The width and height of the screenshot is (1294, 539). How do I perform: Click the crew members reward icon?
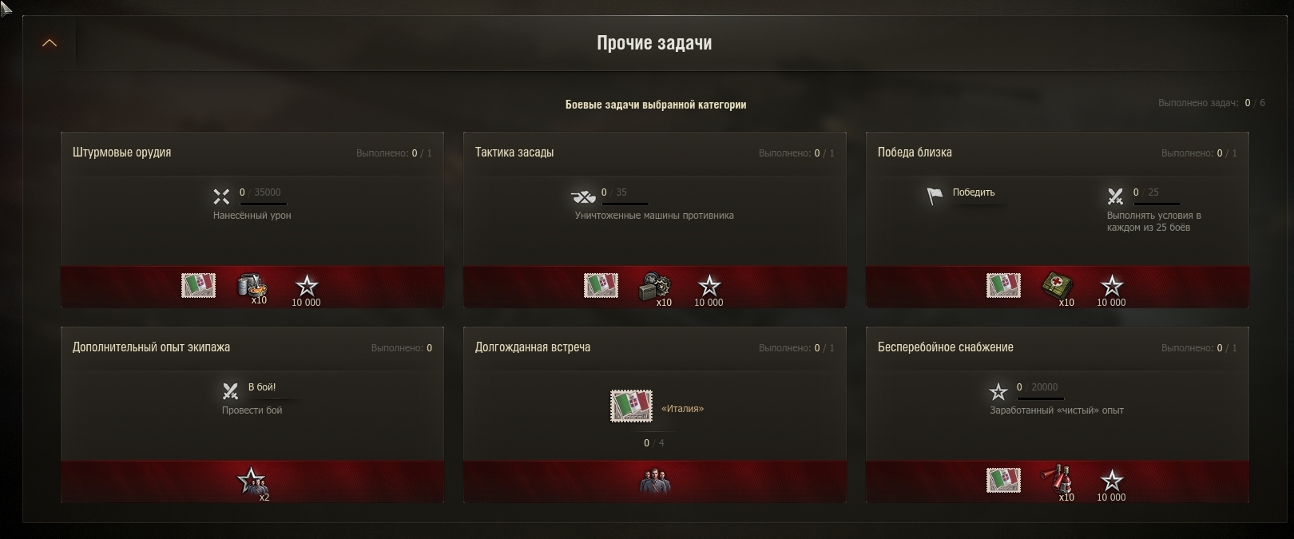(x=655, y=482)
